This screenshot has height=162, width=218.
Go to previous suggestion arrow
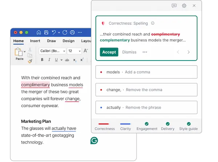(178, 52)
